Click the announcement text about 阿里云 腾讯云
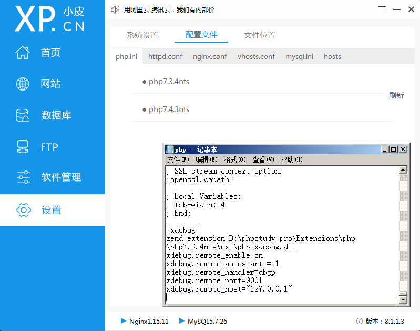Image resolution: width=420 pixels, height=331 pixels. pos(169,10)
